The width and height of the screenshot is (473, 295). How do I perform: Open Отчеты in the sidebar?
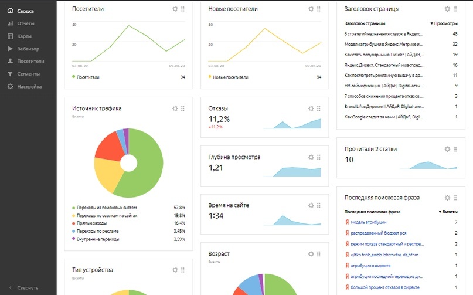pos(26,23)
